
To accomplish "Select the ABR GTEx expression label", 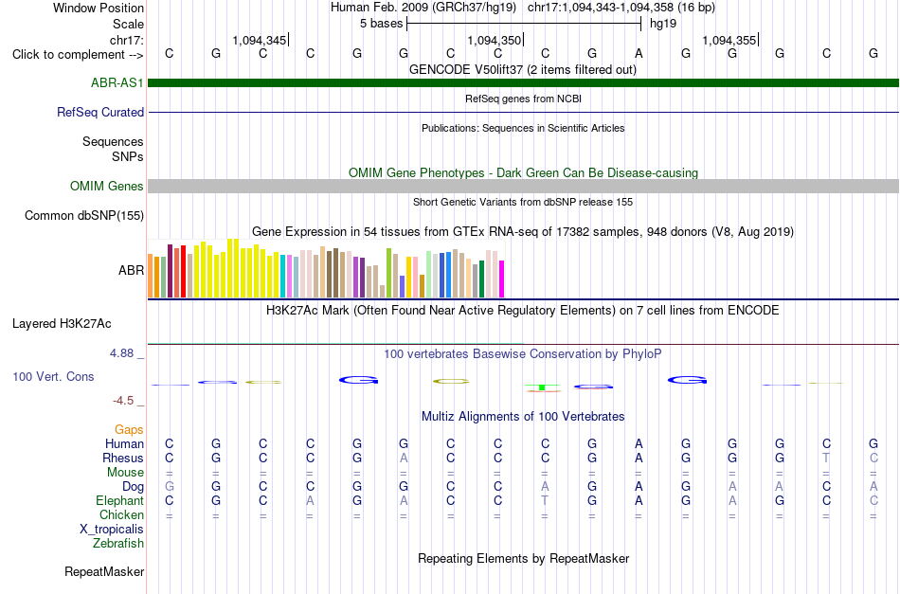I will [x=131, y=270].
